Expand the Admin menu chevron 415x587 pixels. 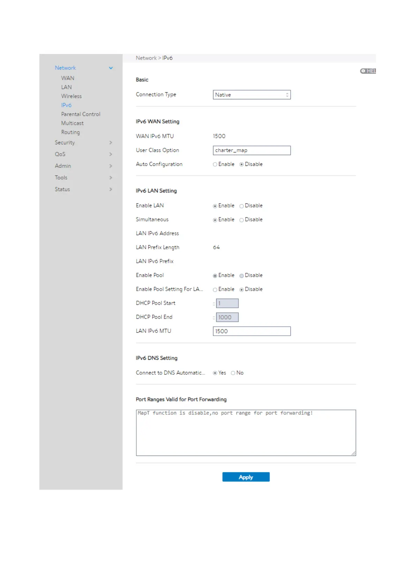(111, 166)
